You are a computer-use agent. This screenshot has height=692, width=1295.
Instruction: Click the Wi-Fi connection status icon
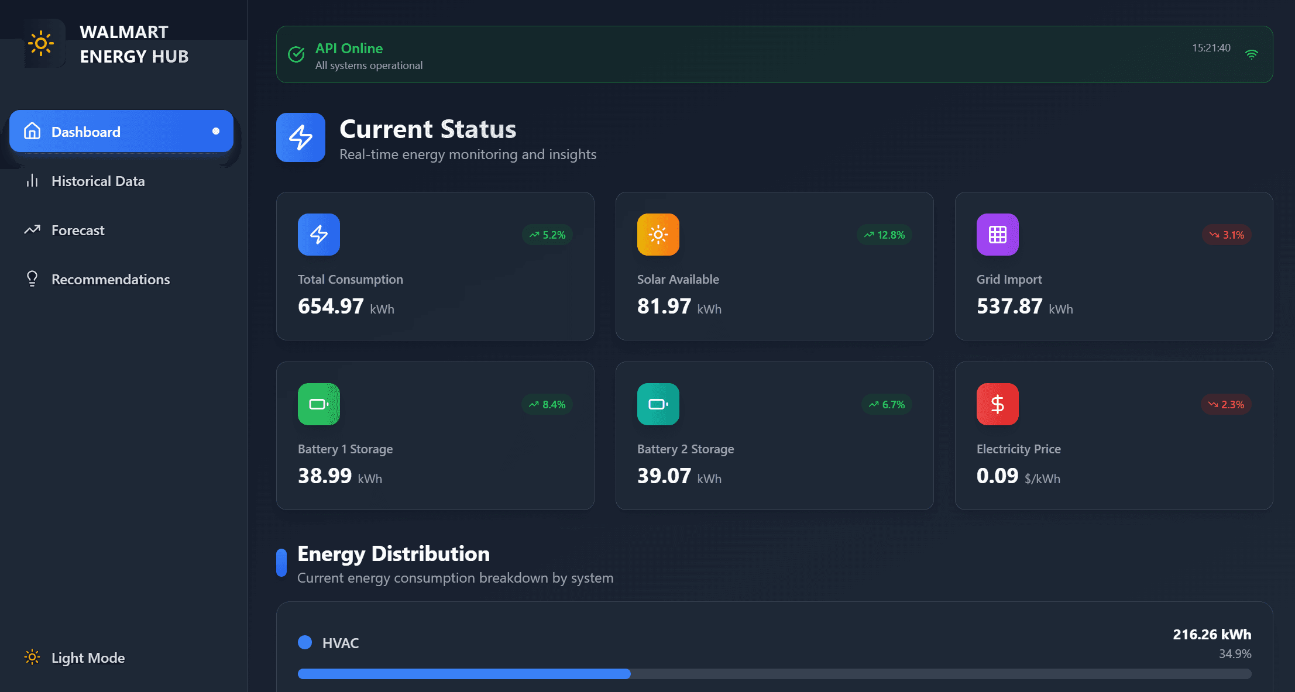[x=1251, y=54]
